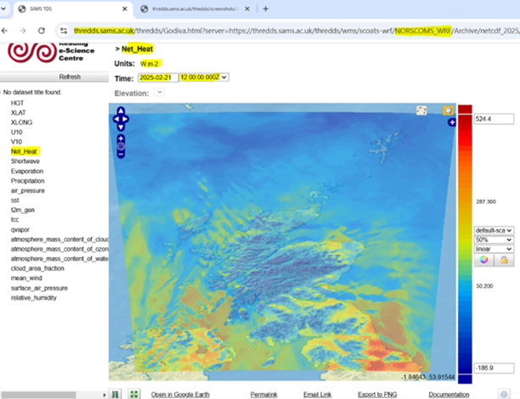The image size is (520, 399).
Task: Select the Shortwave layer in list
Action: [25, 160]
